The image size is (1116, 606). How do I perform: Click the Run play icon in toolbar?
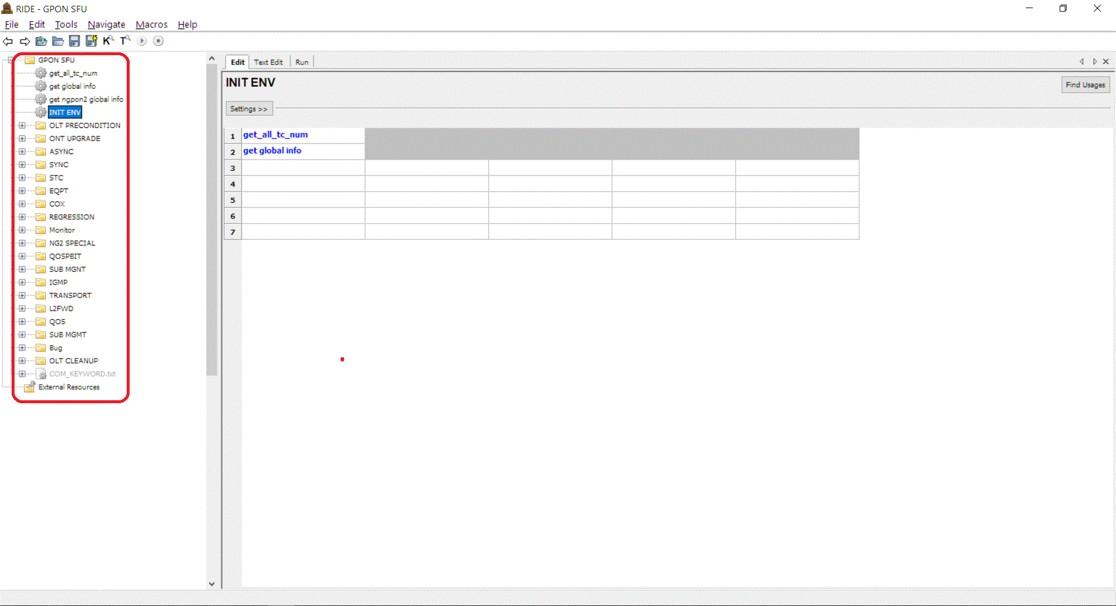[142, 41]
